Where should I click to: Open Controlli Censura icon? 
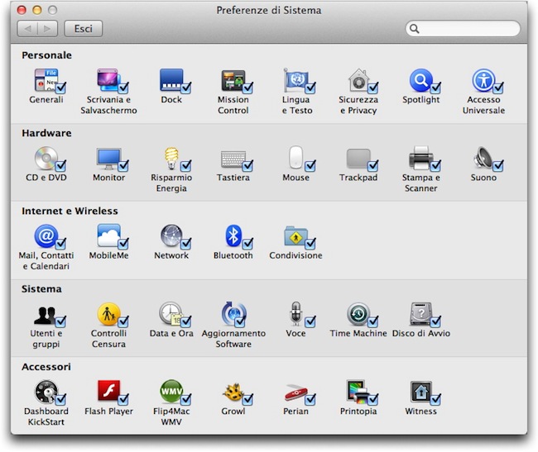coord(108,314)
